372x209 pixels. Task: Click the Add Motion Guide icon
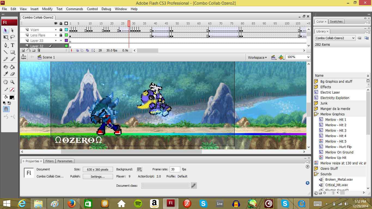point(28,50)
